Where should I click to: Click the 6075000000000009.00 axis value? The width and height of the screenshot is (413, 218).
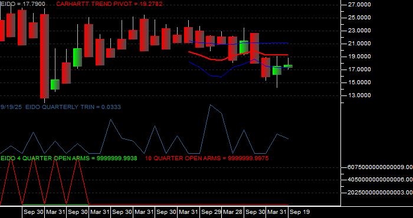[380, 167]
